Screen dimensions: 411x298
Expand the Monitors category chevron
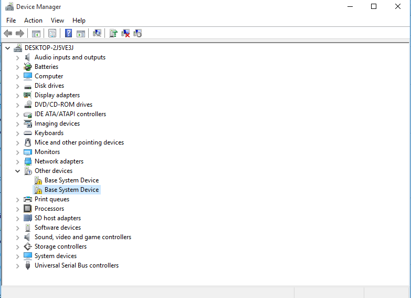(x=17, y=152)
